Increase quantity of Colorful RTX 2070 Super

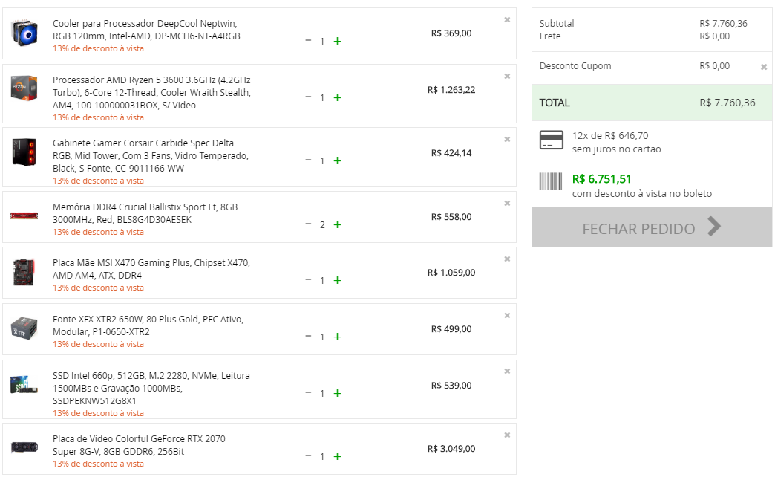(337, 456)
